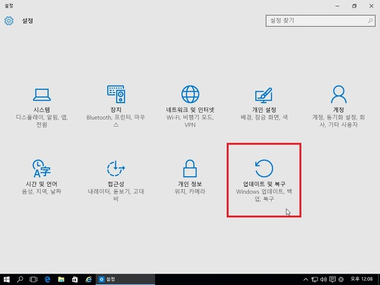
Task: Launch Microsoft Edge from the taskbar
Action: point(47,279)
